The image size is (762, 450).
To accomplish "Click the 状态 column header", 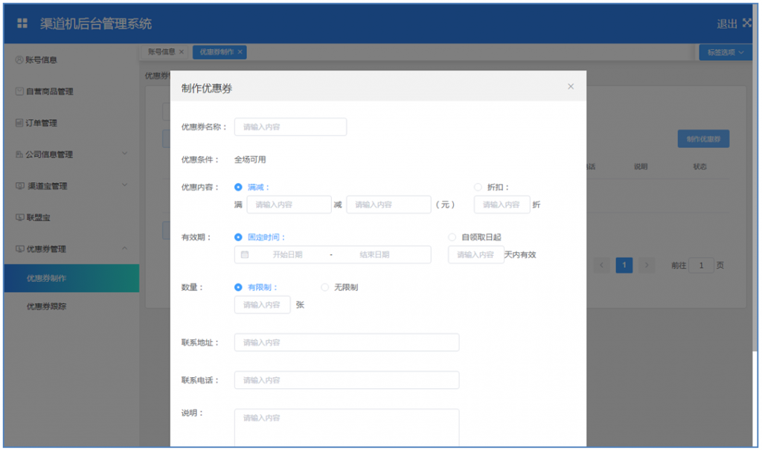I will (699, 167).
